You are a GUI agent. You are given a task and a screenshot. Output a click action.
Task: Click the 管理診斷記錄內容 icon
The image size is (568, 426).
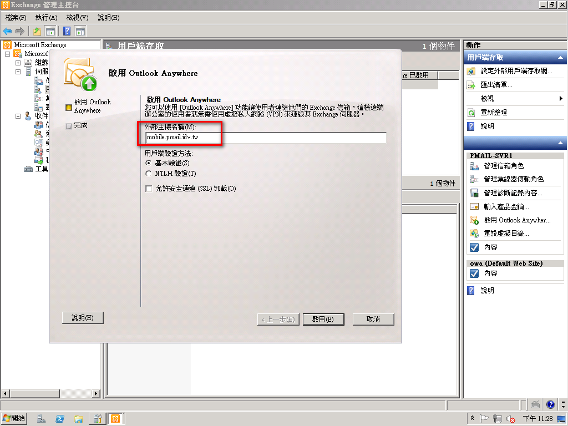[x=474, y=193]
